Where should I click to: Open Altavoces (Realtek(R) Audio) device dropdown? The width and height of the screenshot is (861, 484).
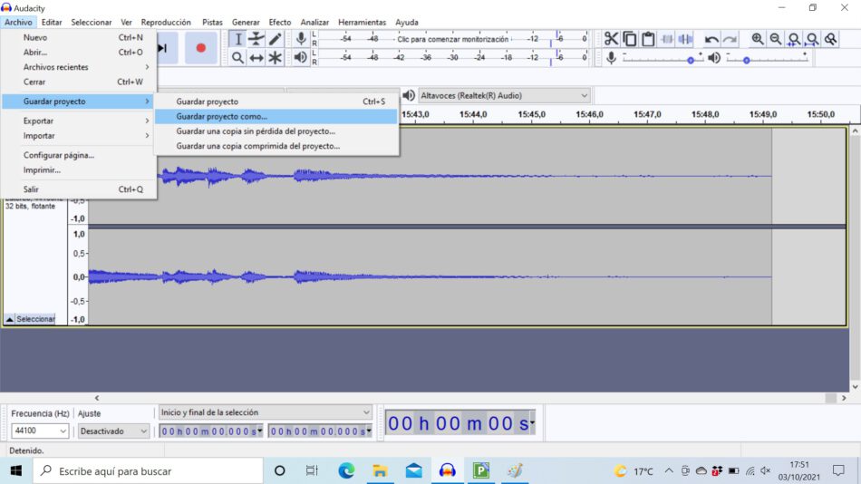tap(504, 95)
